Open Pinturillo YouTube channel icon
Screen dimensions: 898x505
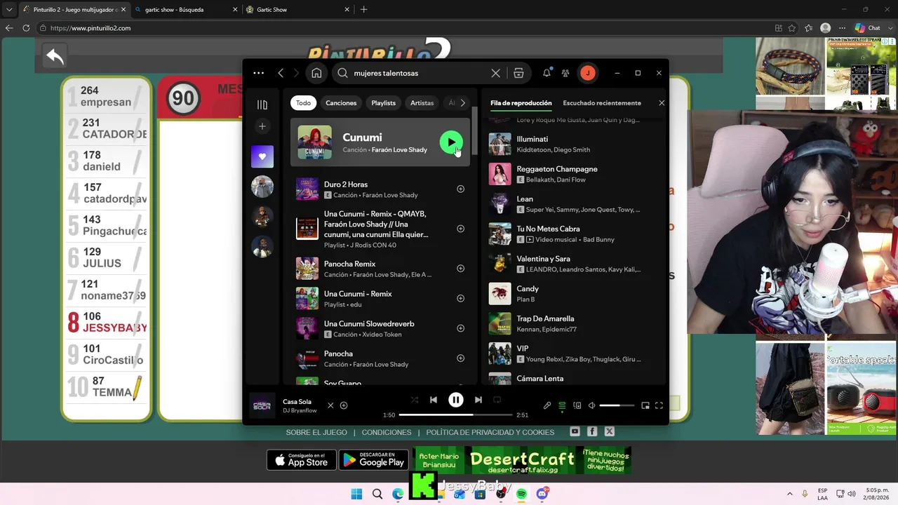tap(575, 432)
